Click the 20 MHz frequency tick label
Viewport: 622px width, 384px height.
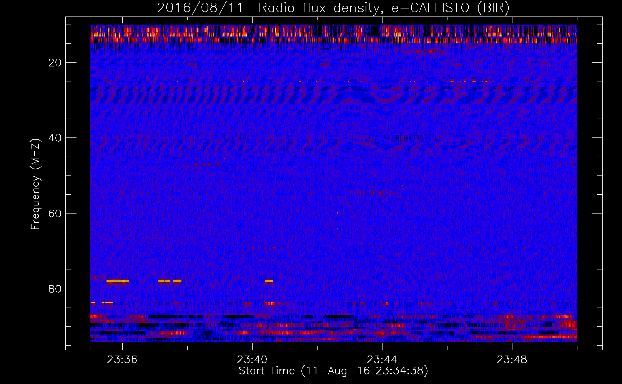(55, 63)
